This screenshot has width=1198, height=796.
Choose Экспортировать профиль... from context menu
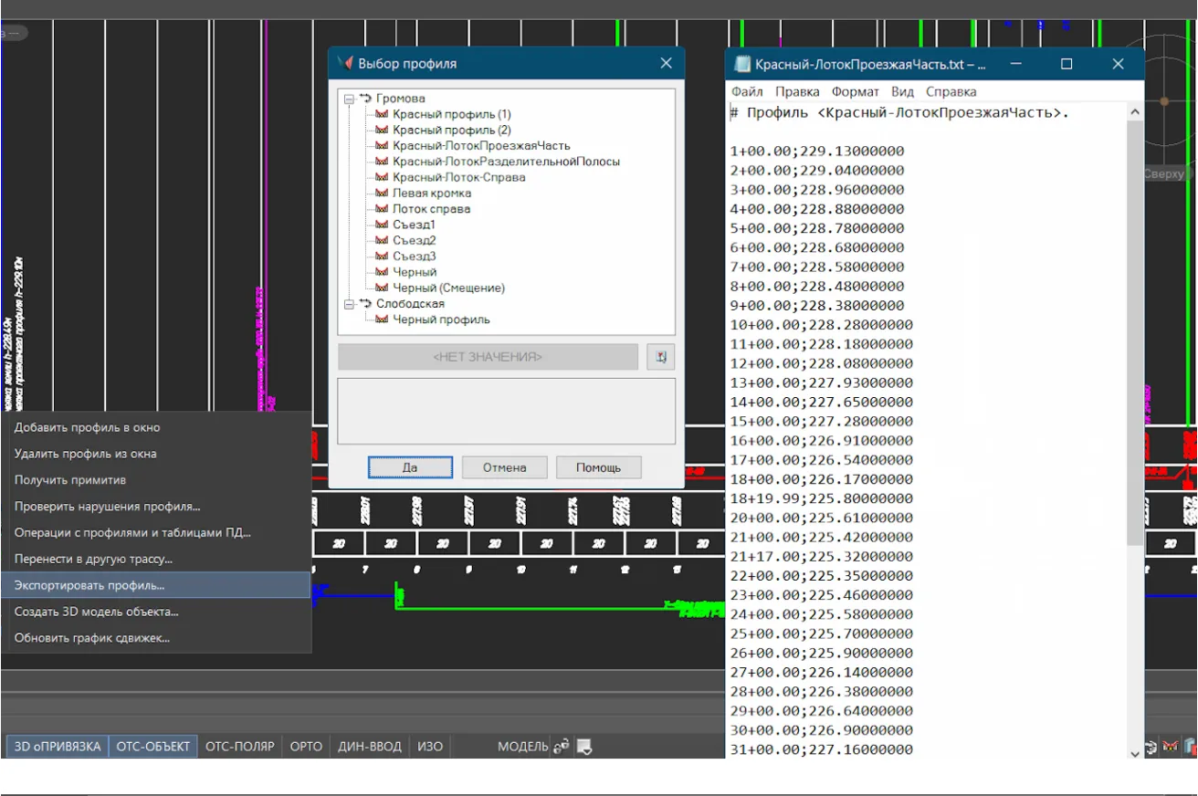click(89, 585)
